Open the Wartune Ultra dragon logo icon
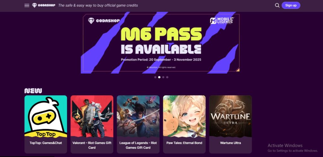This screenshot has width=323, height=157. pyautogui.click(x=231, y=116)
